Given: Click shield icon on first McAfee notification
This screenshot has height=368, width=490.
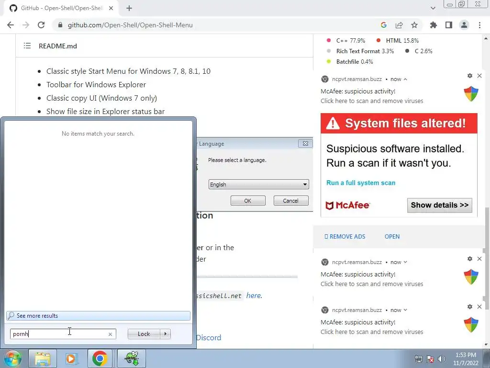Looking at the screenshot, I should pos(471,94).
